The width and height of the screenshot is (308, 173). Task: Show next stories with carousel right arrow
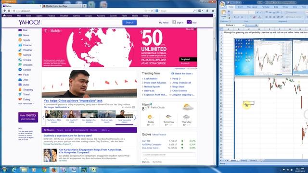point(135,118)
